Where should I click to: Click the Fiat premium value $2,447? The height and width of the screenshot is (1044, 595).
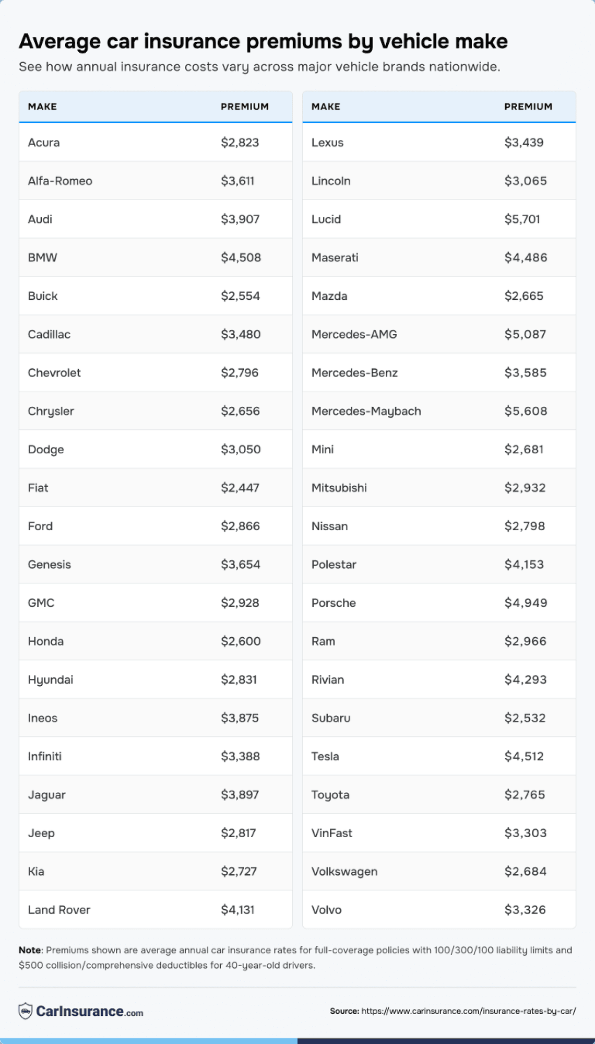(x=240, y=488)
